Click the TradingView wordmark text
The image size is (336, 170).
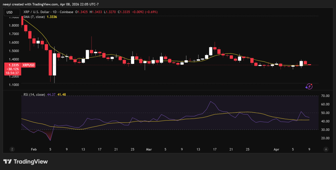[x=30, y=161]
